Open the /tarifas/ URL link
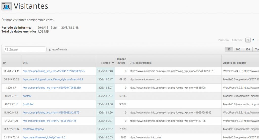Screen dimensions: 259x140 click(x=27, y=96)
